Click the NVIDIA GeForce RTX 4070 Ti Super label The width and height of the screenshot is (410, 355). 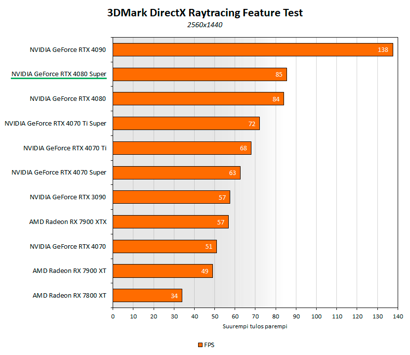coord(55,123)
